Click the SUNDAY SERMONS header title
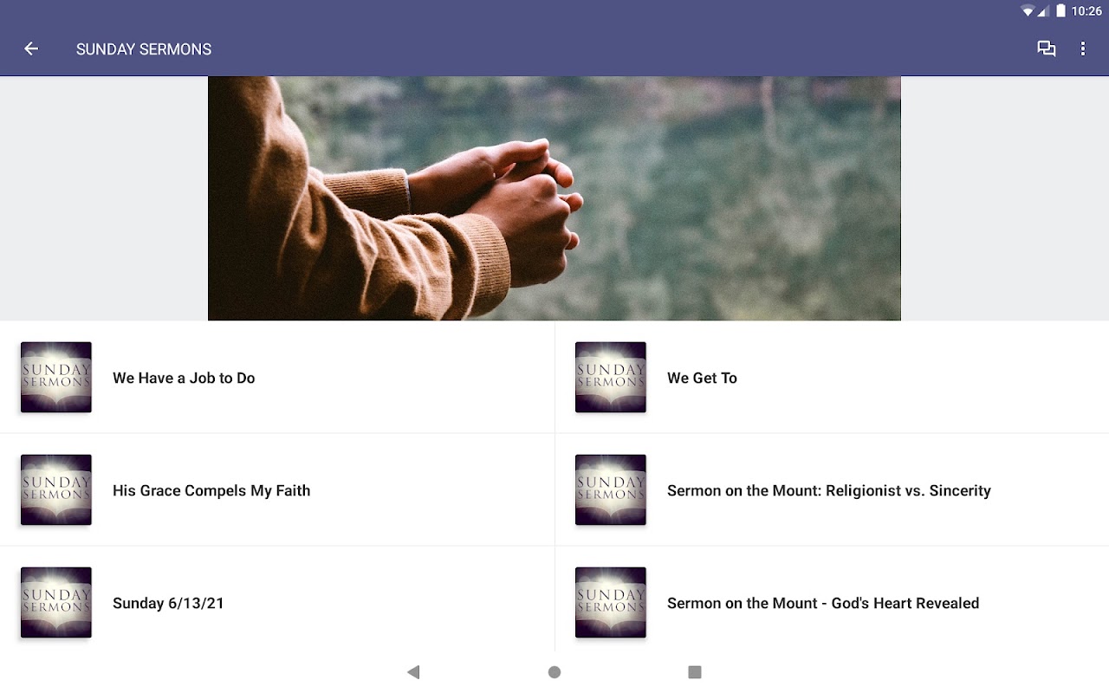 (x=144, y=49)
